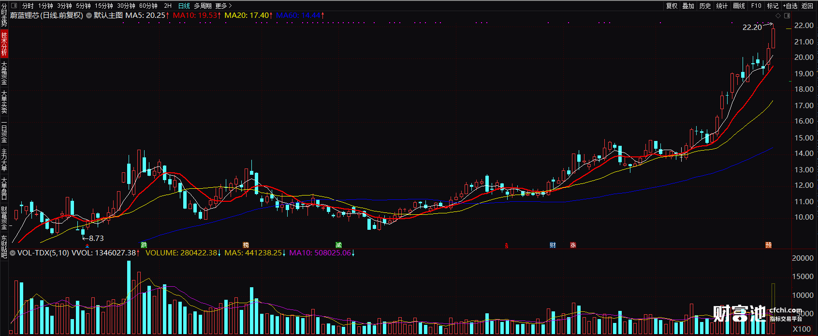Open 分时走势 sidebar tab

pyautogui.click(x=4, y=15)
